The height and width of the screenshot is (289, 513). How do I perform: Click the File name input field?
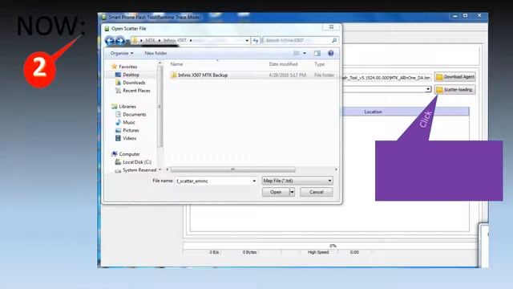[213, 181]
